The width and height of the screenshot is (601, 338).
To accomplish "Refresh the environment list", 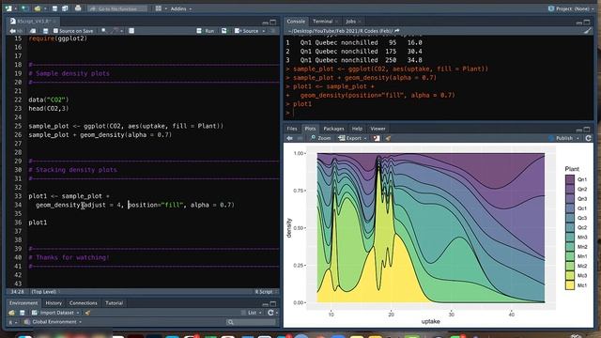I will point(270,313).
